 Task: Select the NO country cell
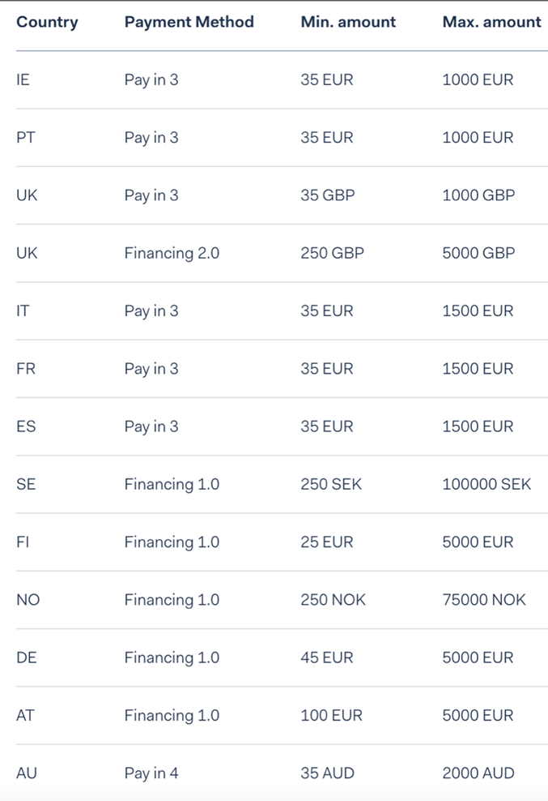(x=28, y=599)
